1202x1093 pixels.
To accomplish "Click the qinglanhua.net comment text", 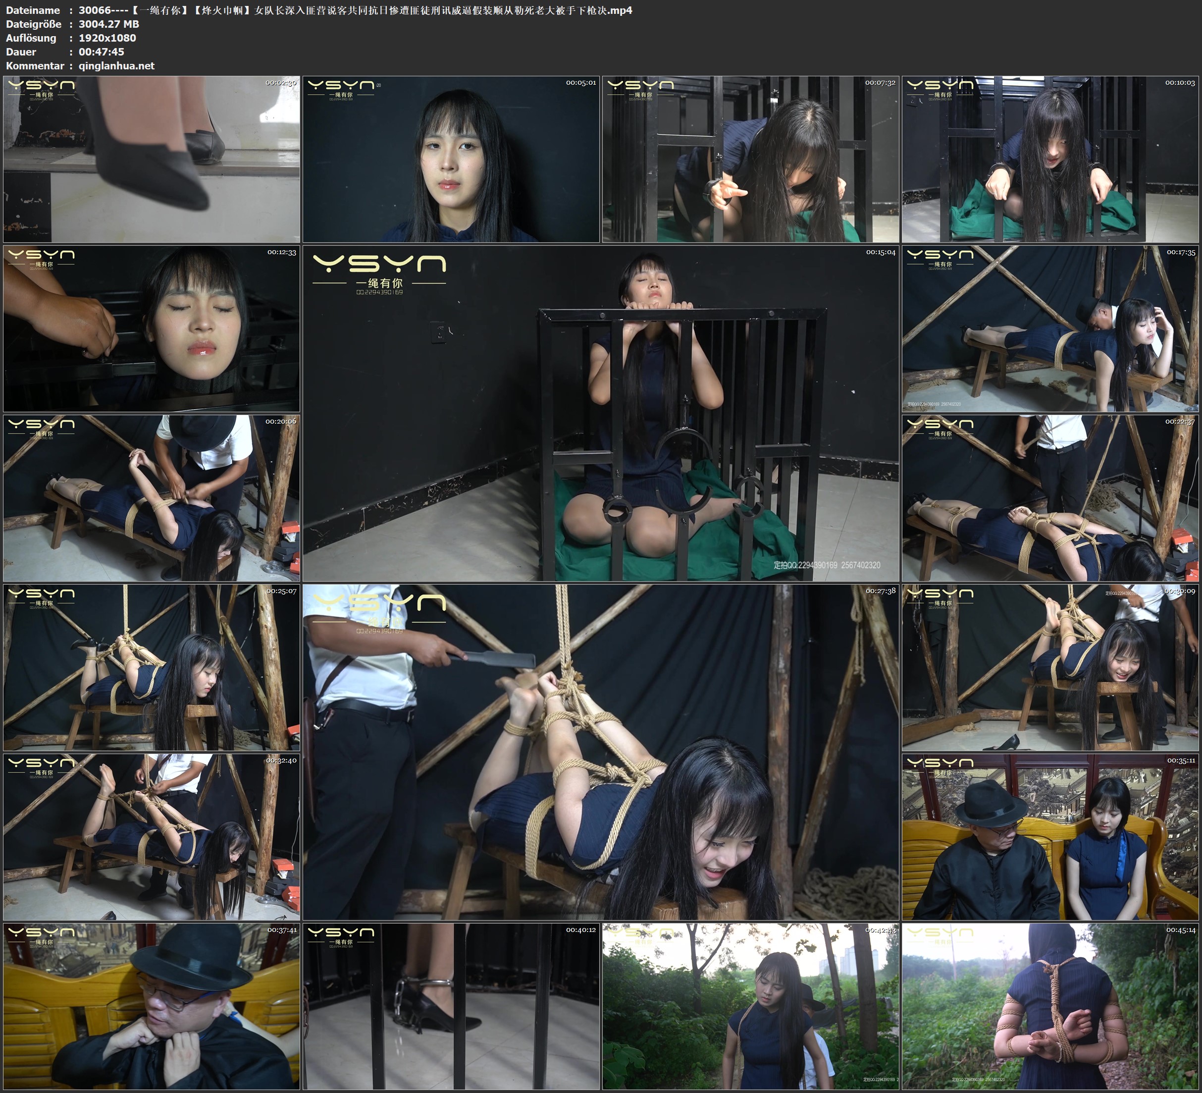I will (x=116, y=65).
